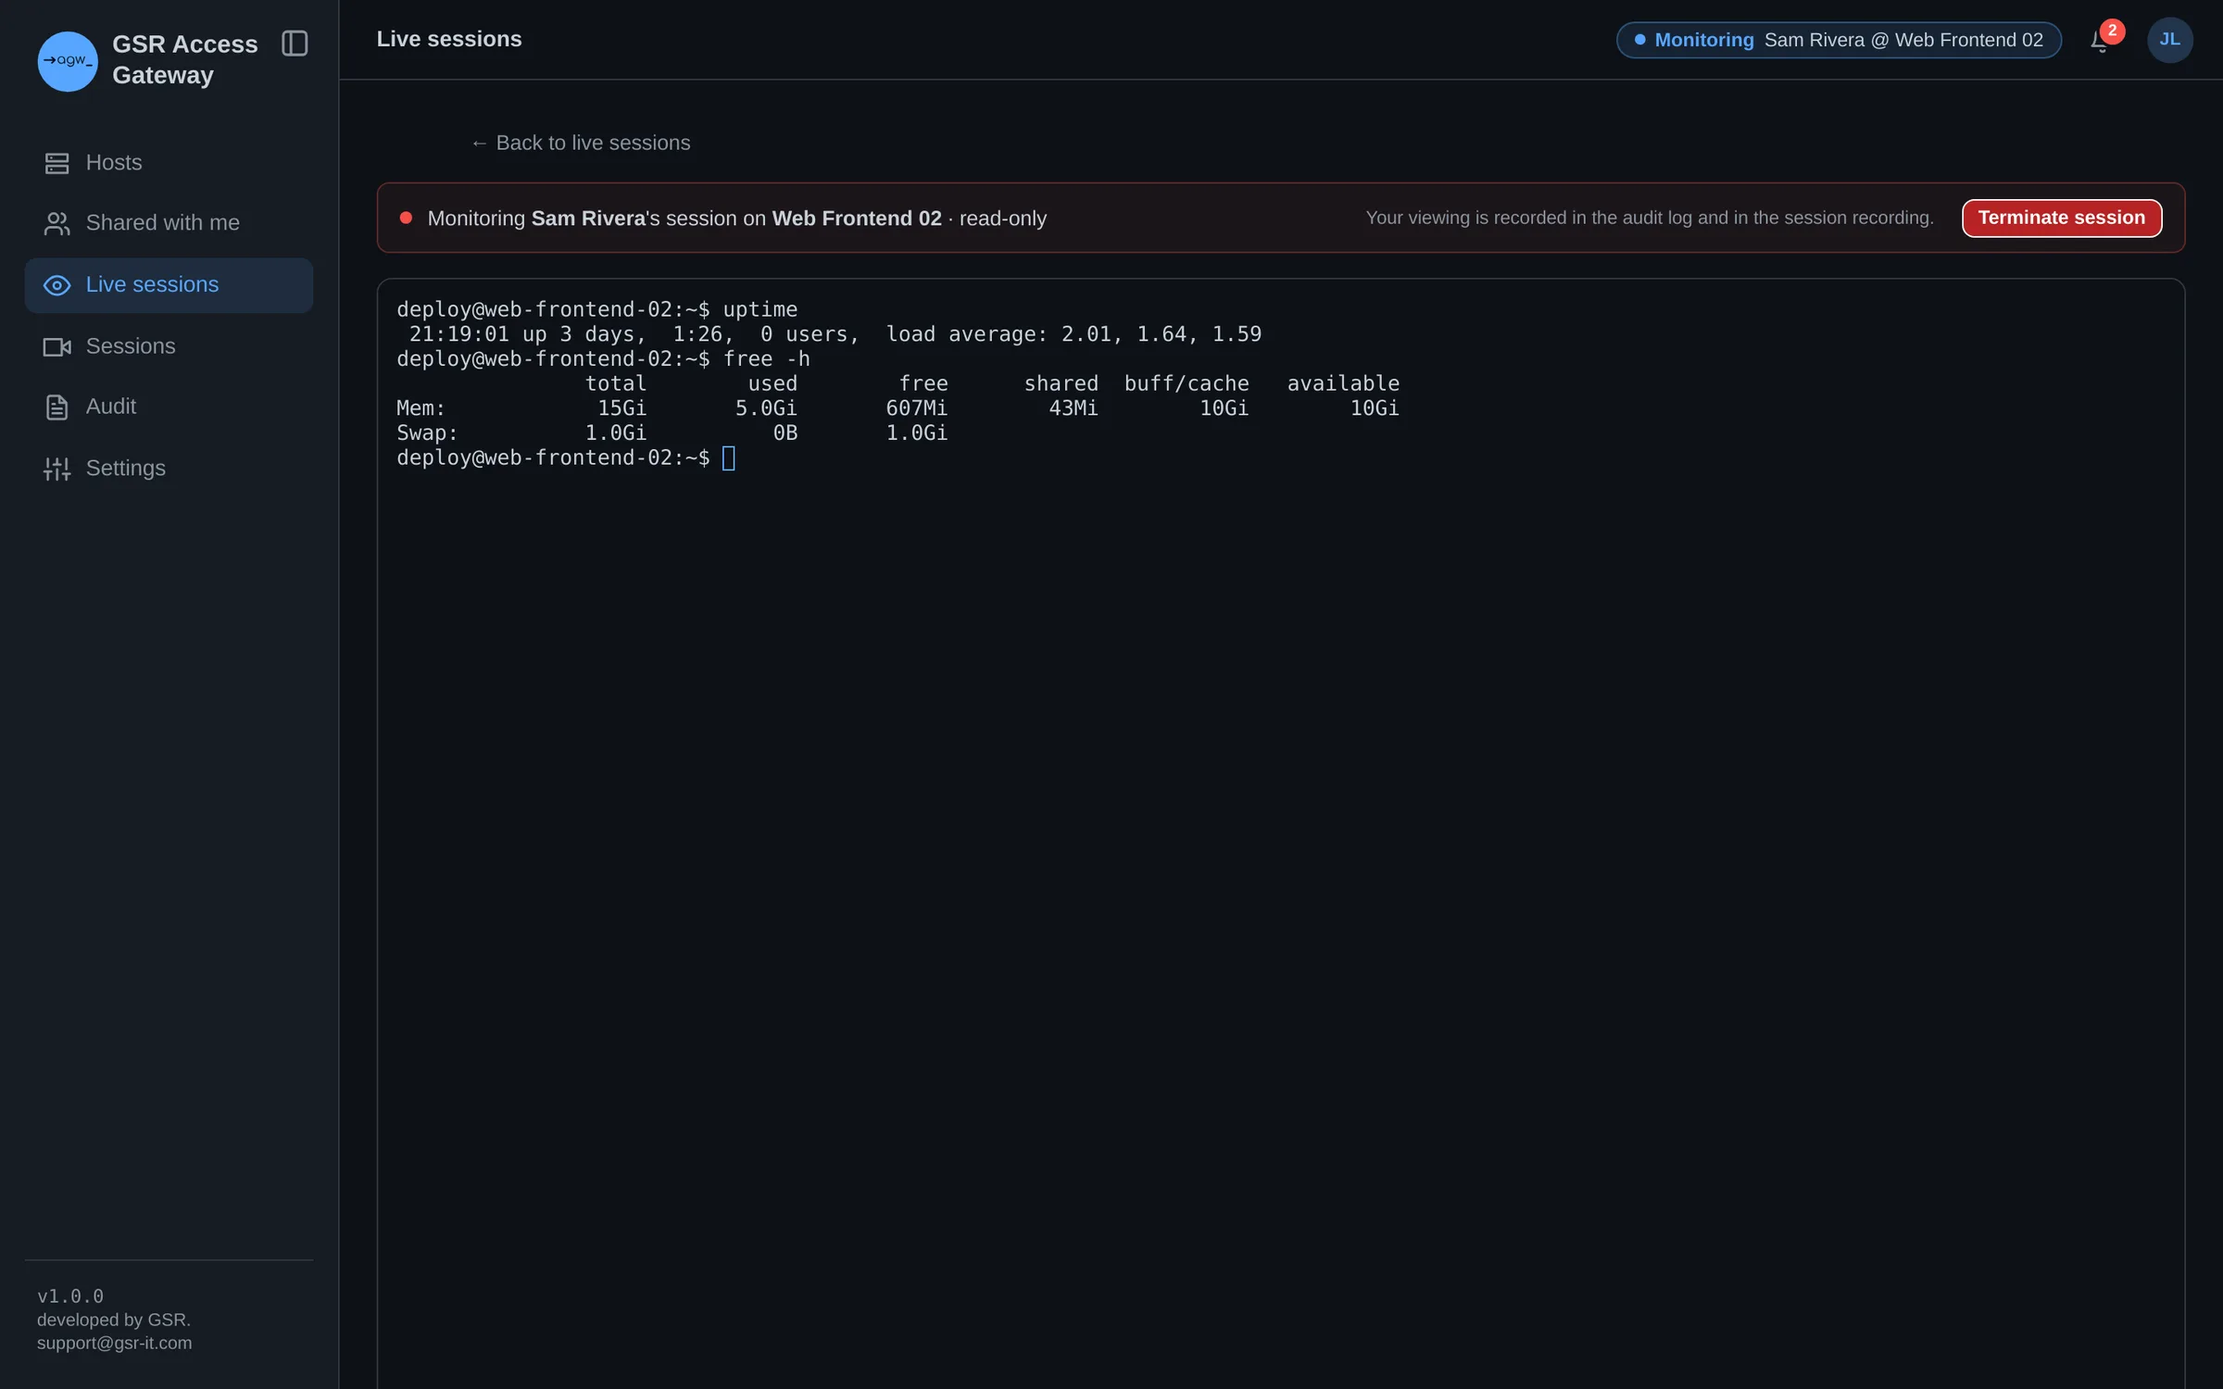Click the v1.0.0 version label
2223x1389 pixels.
(70, 1295)
